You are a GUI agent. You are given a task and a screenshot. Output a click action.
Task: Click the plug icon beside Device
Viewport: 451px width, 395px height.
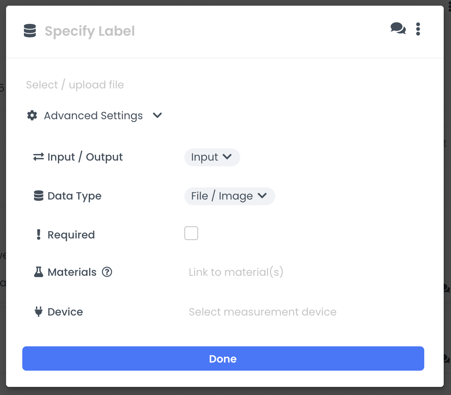(x=38, y=311)
